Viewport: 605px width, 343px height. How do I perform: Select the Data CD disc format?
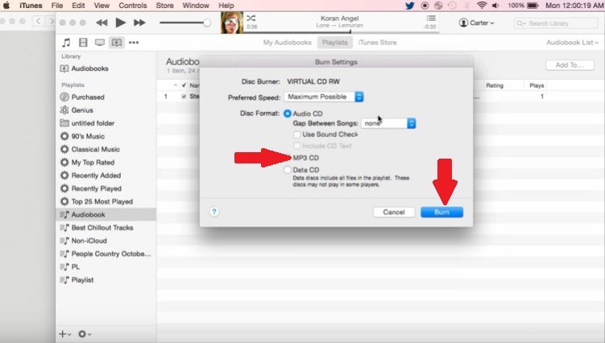(287, 170)
